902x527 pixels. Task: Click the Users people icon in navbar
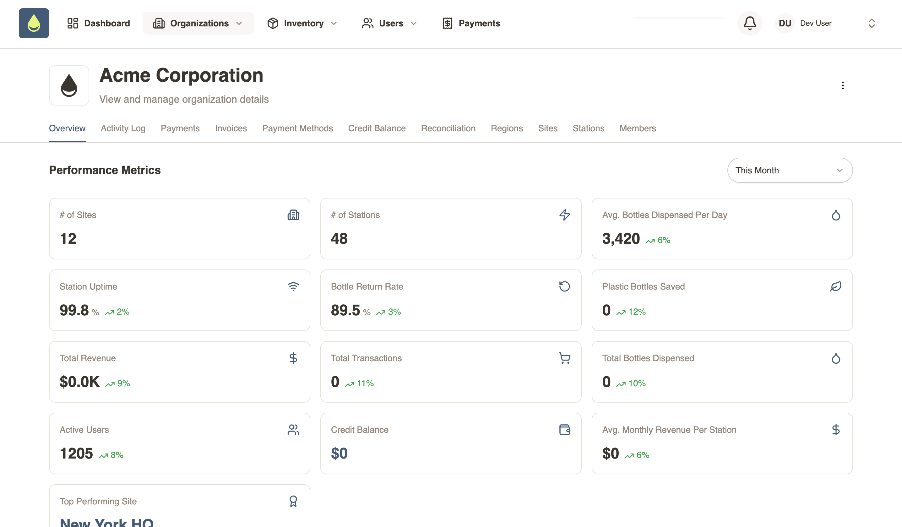click(367, 23)
